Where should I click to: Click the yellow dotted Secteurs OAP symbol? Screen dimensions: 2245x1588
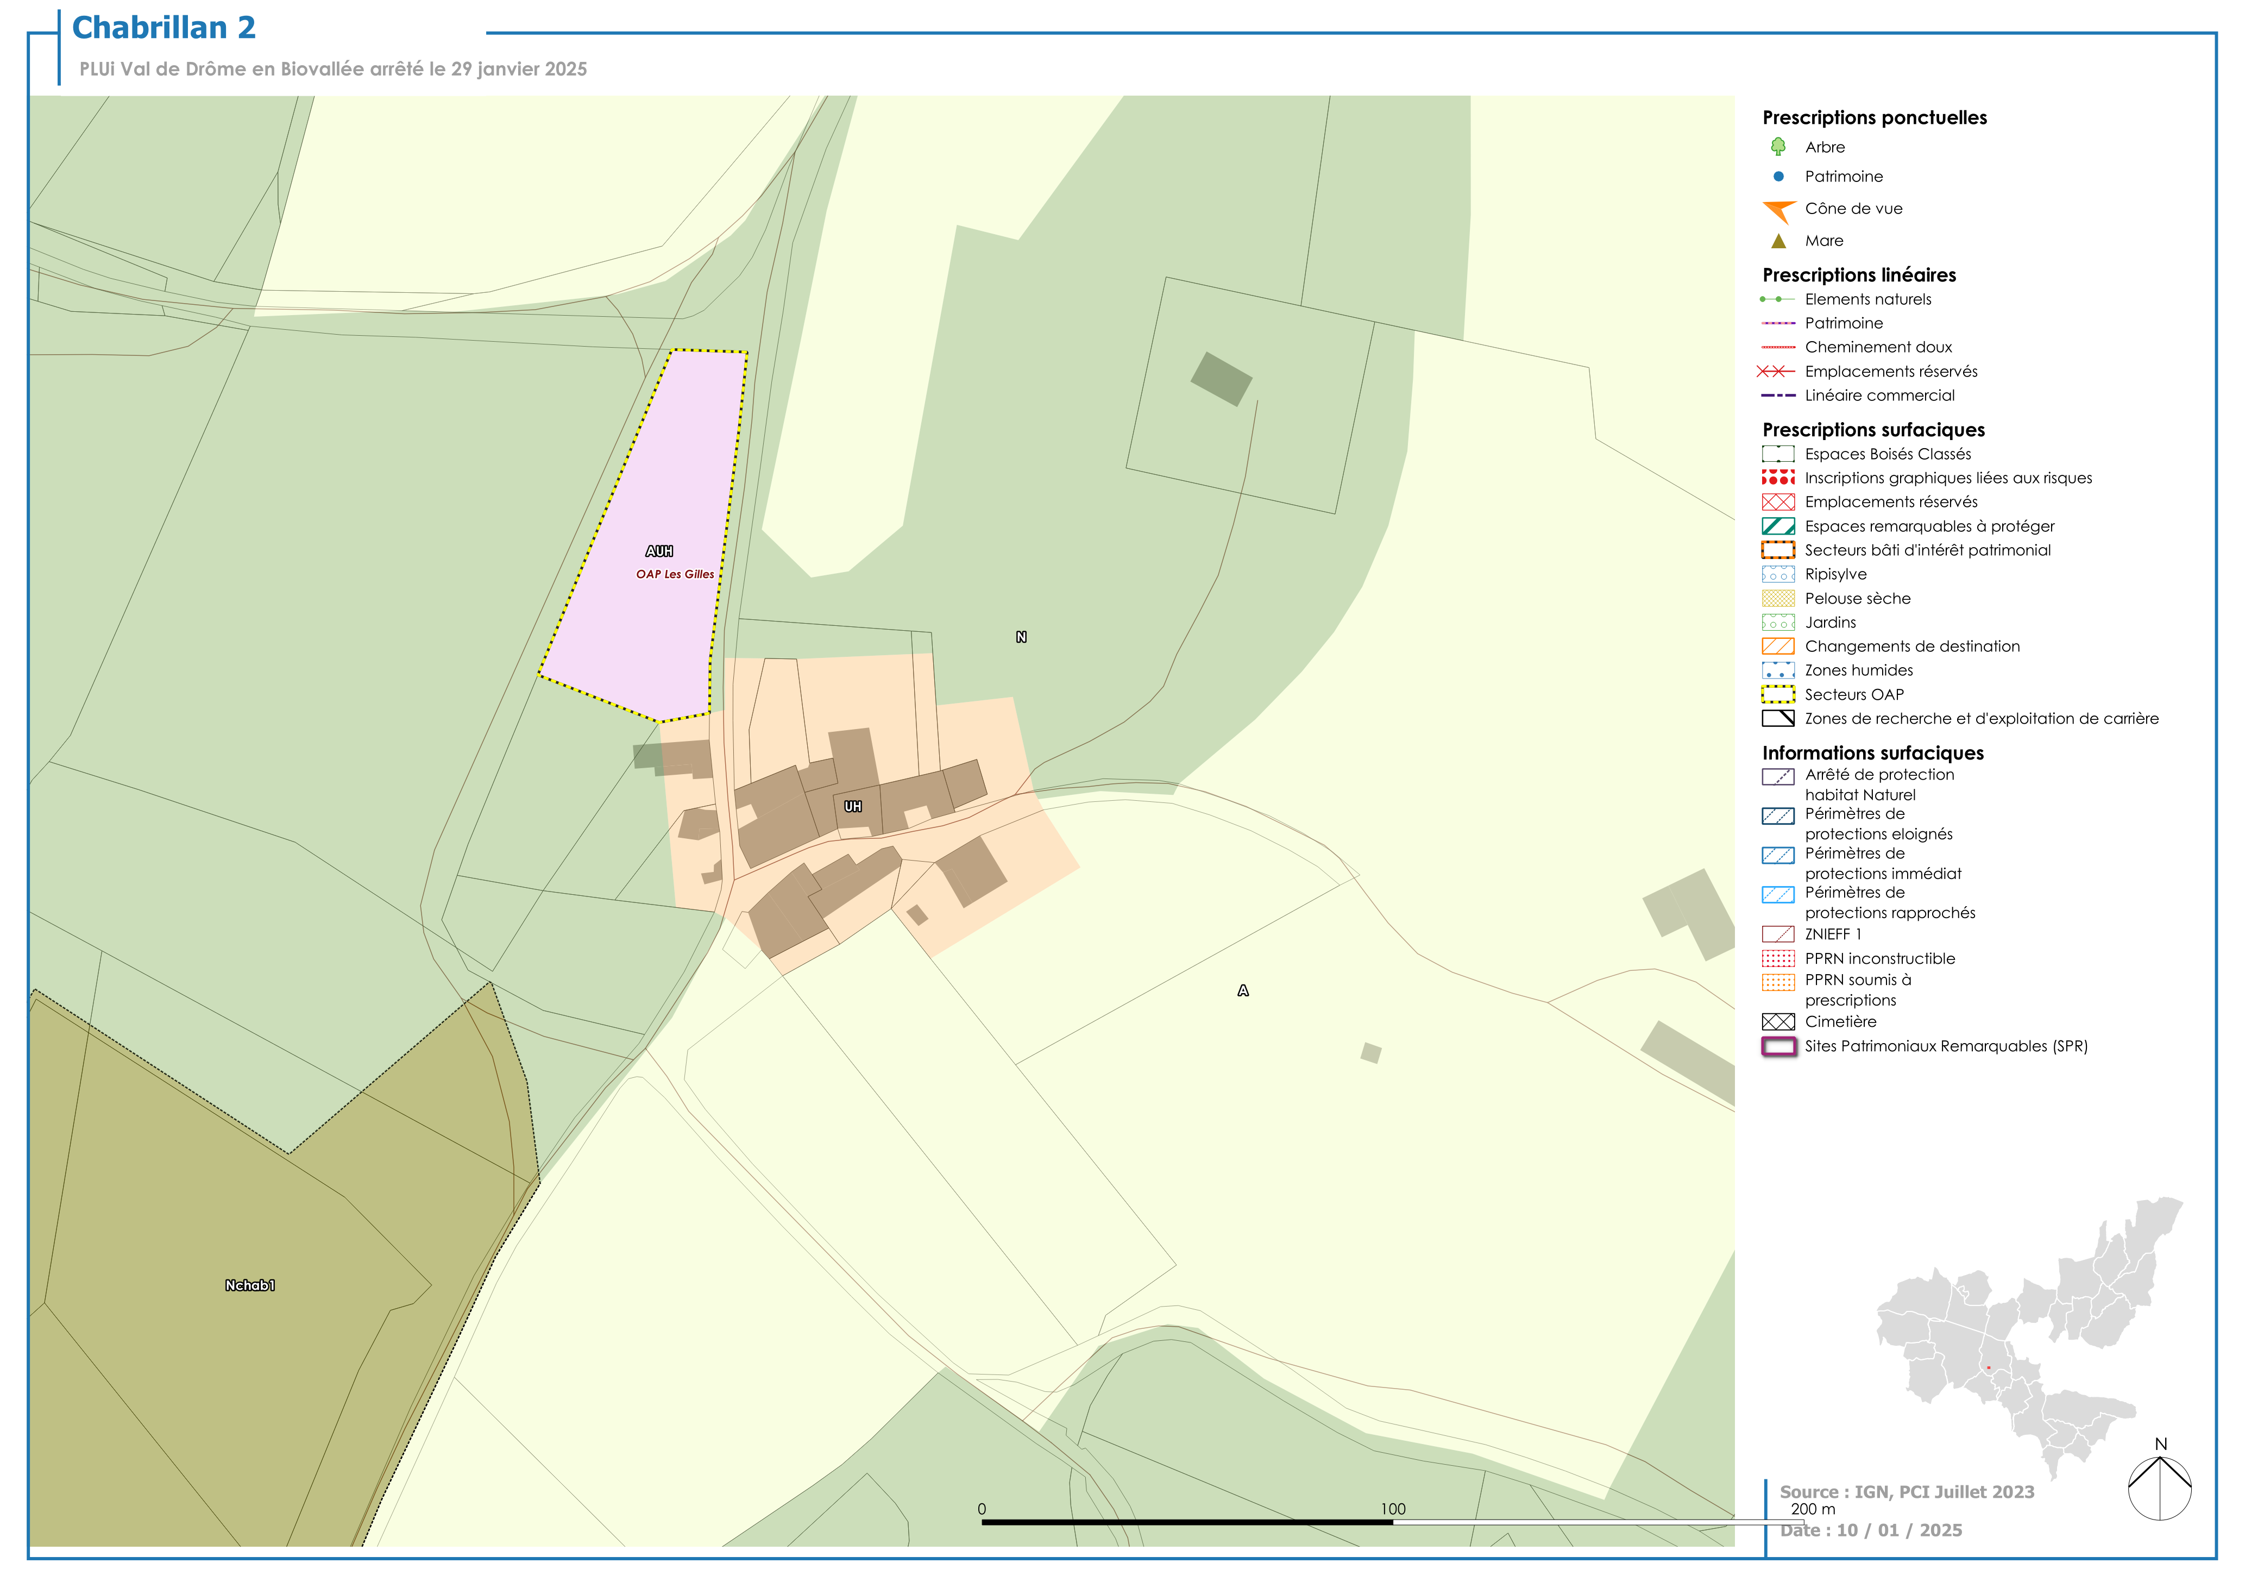[1778, 694]
